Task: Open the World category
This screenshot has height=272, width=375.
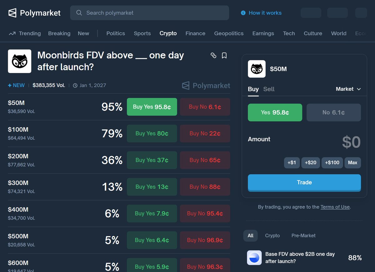Action: [339, 33]
